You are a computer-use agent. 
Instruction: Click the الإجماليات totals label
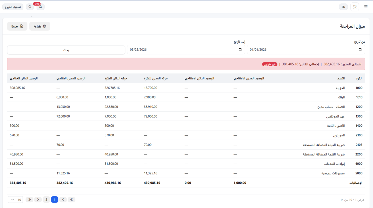[356, 183]
